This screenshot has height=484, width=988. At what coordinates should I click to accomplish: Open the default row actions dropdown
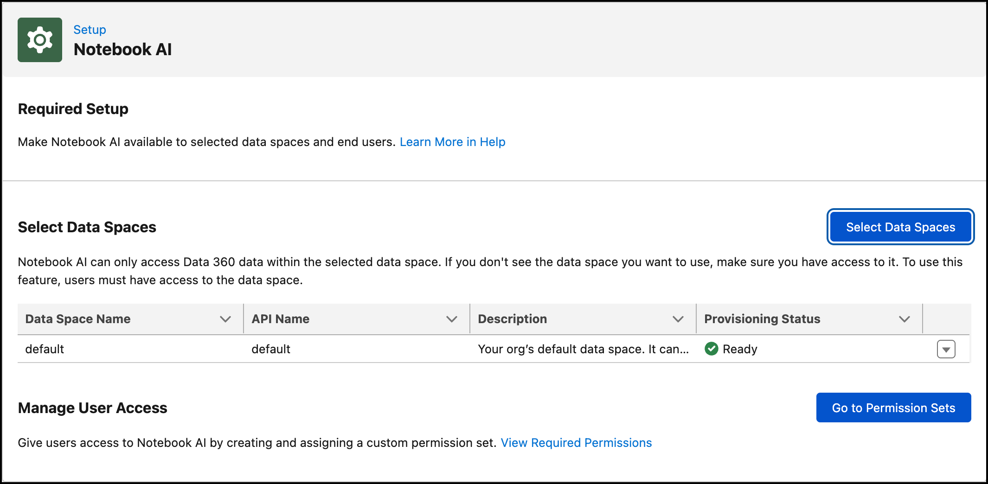pos(946,349)
